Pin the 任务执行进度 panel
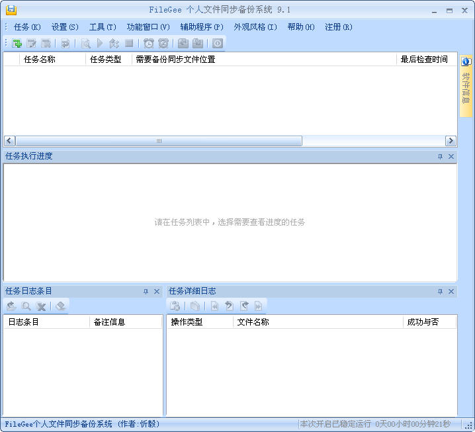Viewport: 475px width, 432px height. coord(440,157)
